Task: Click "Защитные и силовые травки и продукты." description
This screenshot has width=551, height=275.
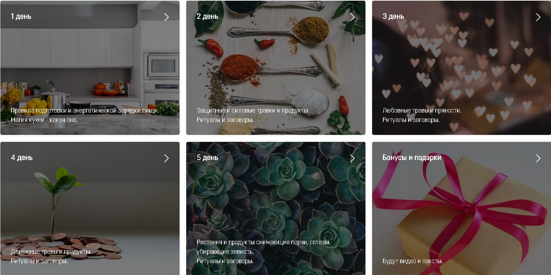Action: point(253,110)
